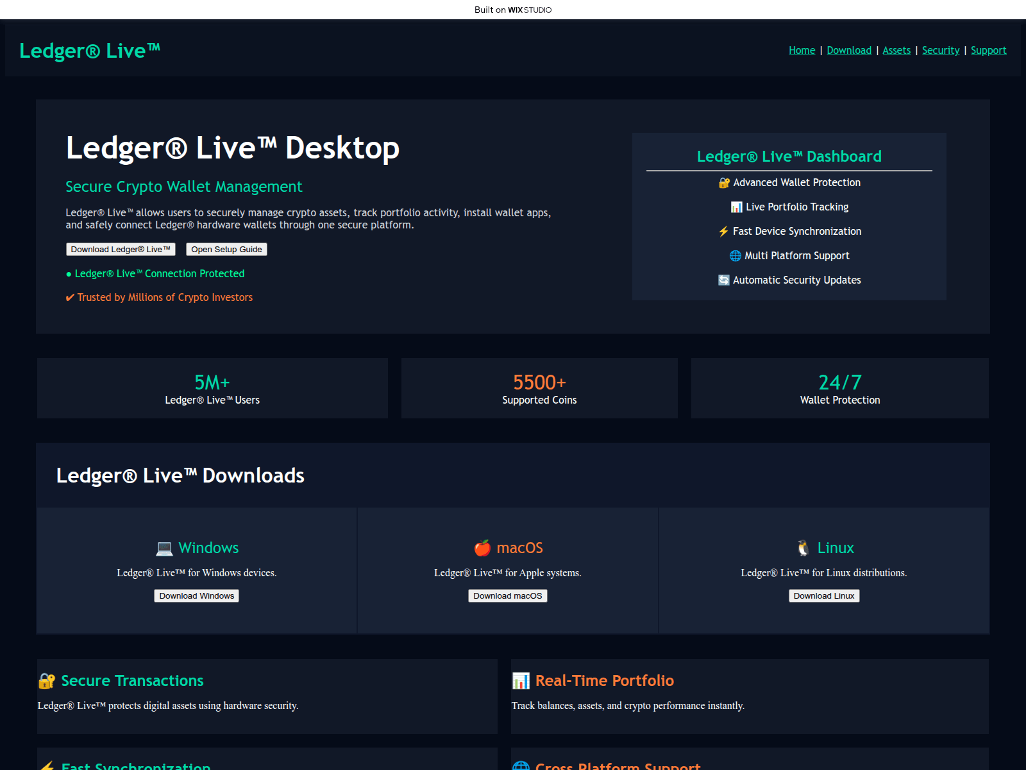Viewport: 1026px width, 770px height.
Task: Open the Support nav link
Action: pyautogui.click(x=988, y=50)
